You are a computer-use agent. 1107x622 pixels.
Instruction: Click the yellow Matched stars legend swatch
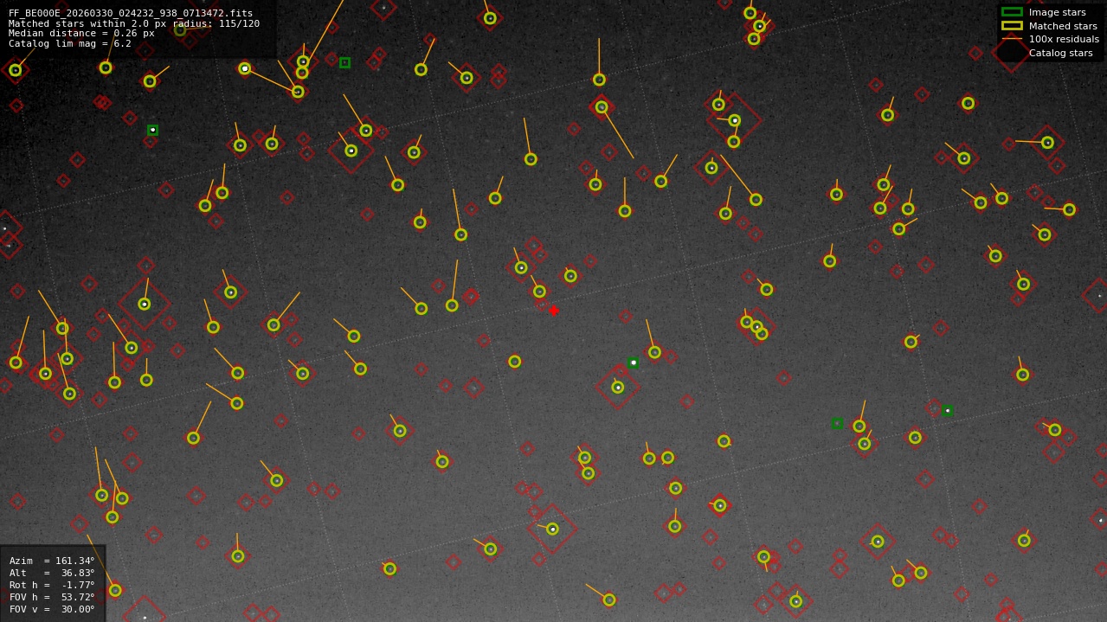(x=1012, y=26)
